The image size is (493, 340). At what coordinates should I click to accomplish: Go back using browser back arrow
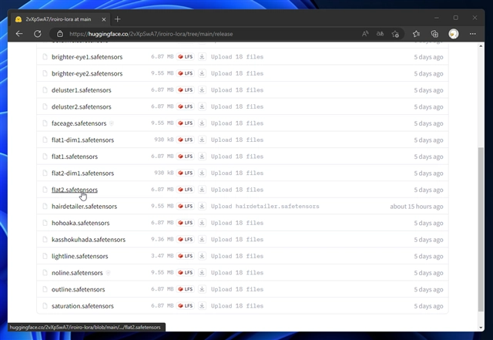[x=19, y=34]
